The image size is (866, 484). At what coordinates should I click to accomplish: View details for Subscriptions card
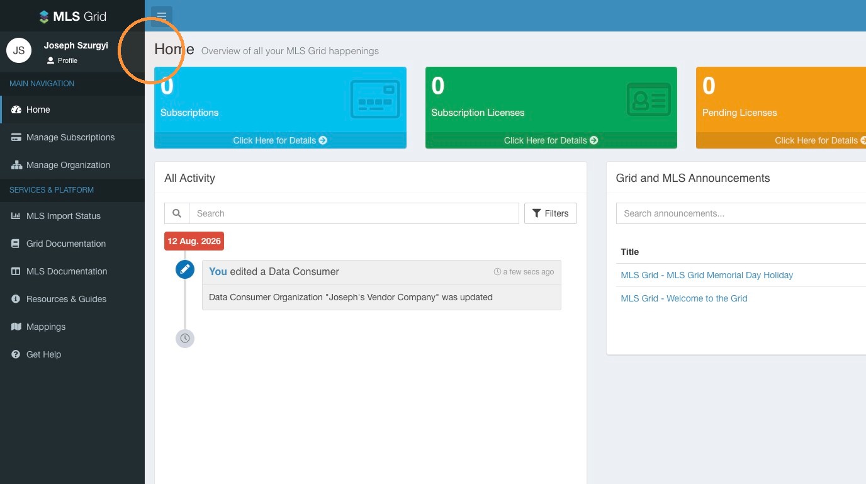pyautogui.click(x=280, y=140)
